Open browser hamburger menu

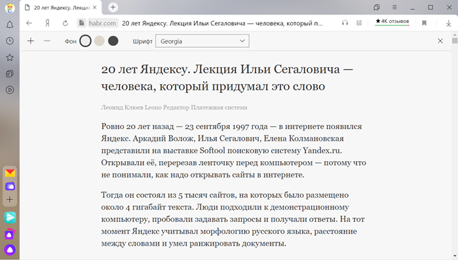click(394, 8)
